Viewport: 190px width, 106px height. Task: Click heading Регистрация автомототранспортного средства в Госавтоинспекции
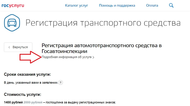click(102, 48)
